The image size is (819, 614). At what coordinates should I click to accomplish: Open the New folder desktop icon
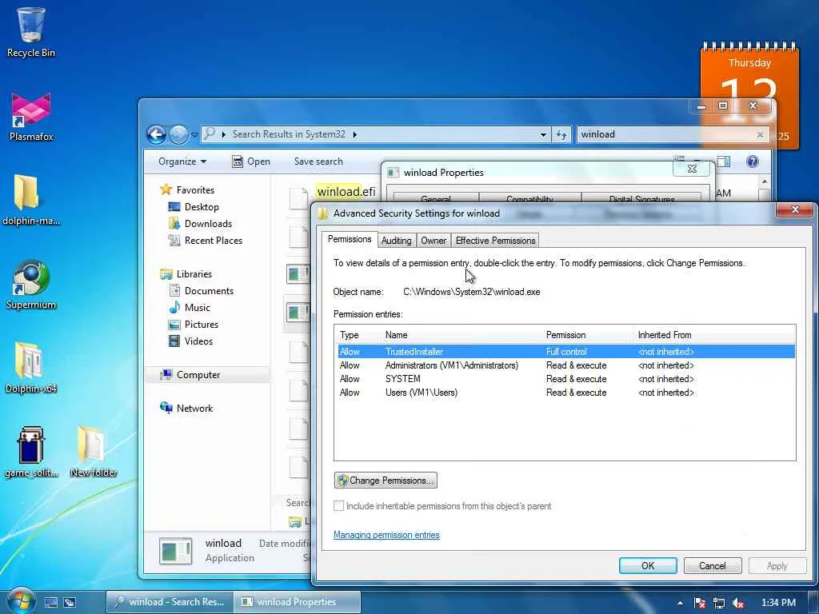click(x=93, y=453)
